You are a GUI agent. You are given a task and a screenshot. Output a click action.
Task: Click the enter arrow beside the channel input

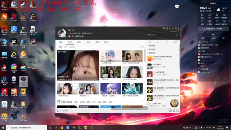(177, 35)
